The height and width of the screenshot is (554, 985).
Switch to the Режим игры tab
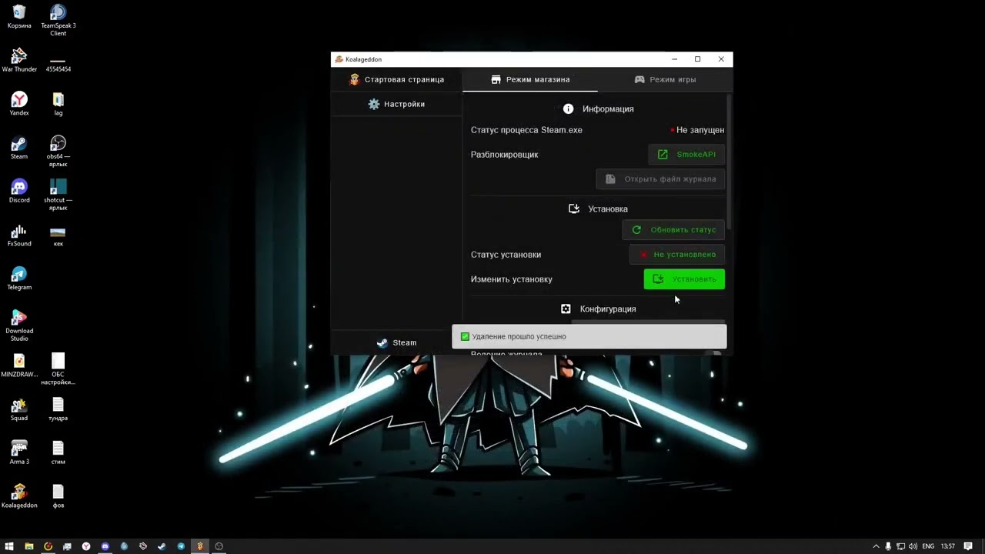pyautogui.click(x=665, y=79)
